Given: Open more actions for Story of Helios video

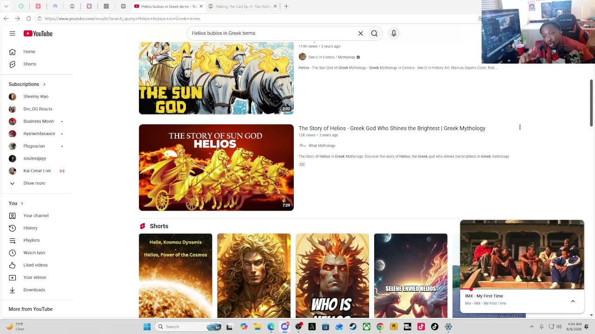Looking at the screenshot, I should 520,127.
